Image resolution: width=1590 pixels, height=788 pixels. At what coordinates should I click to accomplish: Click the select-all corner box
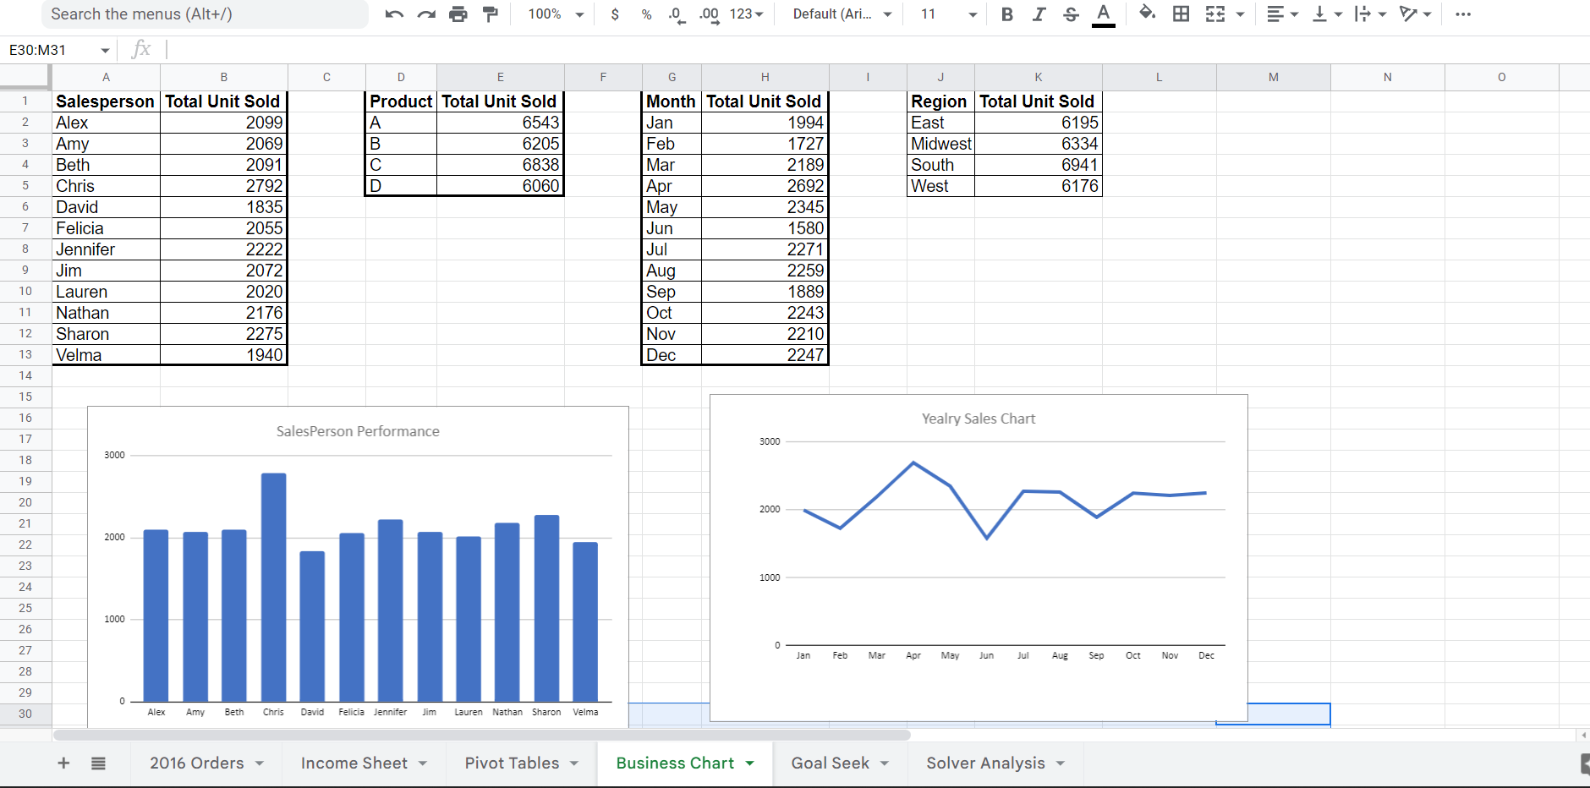pyautogui.click(x=25, y=76)
